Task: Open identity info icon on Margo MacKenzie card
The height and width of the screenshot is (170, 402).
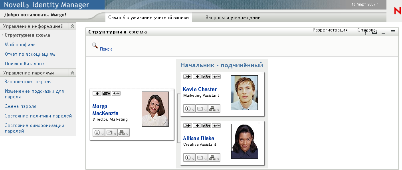Action: 99,133
